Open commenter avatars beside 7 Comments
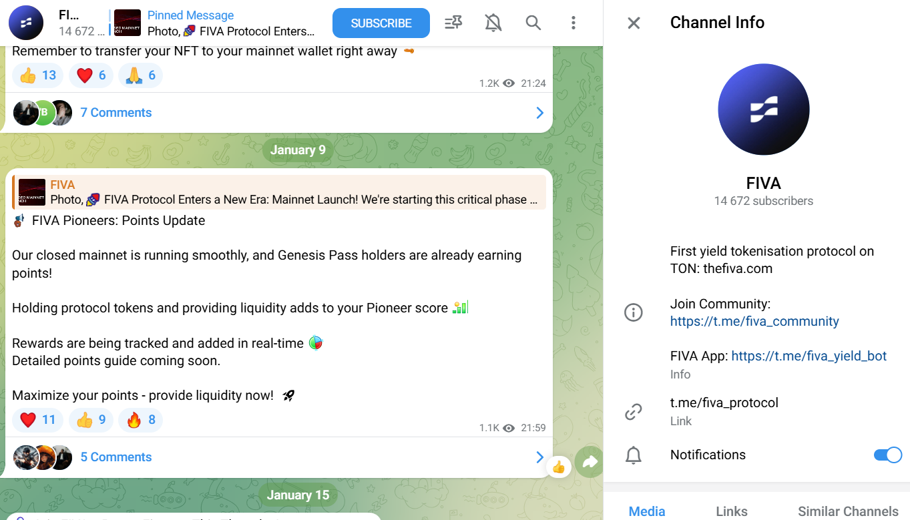This screenshot has width=910, height=520. point(43,113)
